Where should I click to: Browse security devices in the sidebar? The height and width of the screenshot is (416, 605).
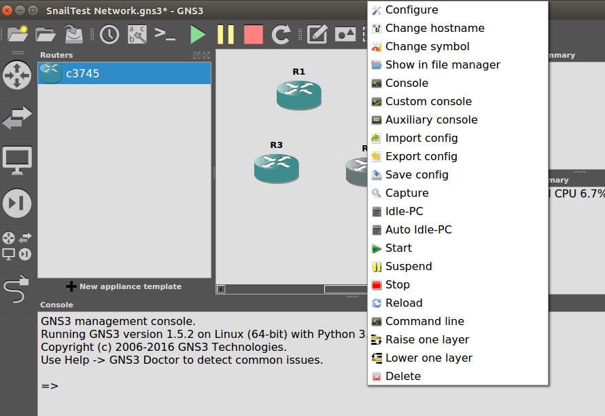(17, 203)
